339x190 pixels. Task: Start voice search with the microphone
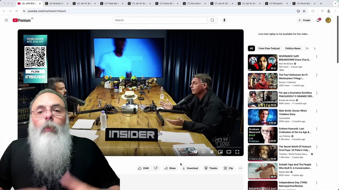[224, 20]
